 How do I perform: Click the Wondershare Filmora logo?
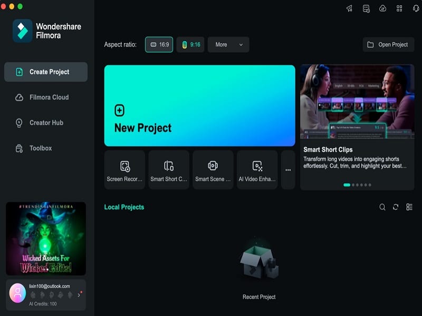pos(22,31)
